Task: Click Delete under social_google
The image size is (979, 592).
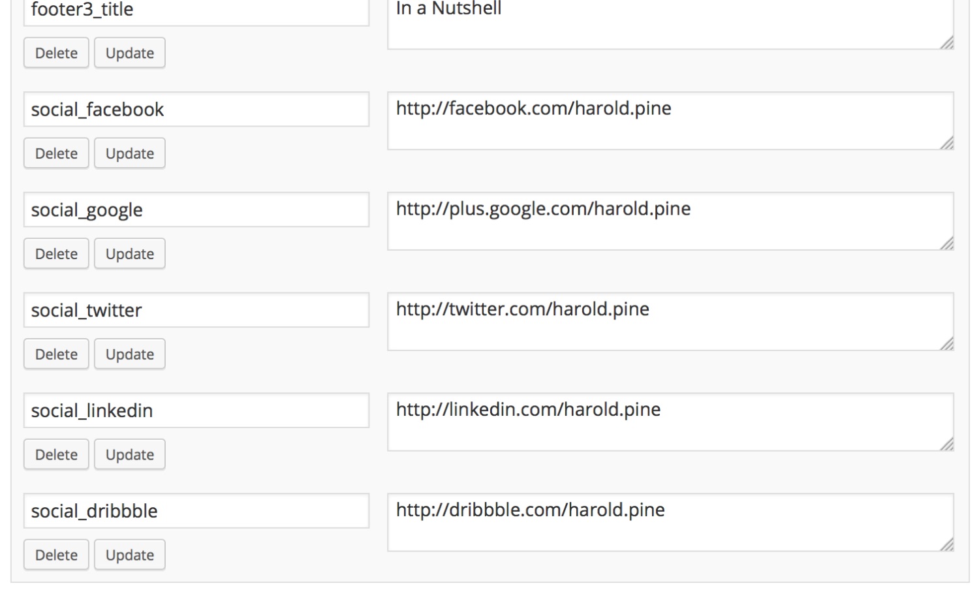Action: tap(56, 254)
